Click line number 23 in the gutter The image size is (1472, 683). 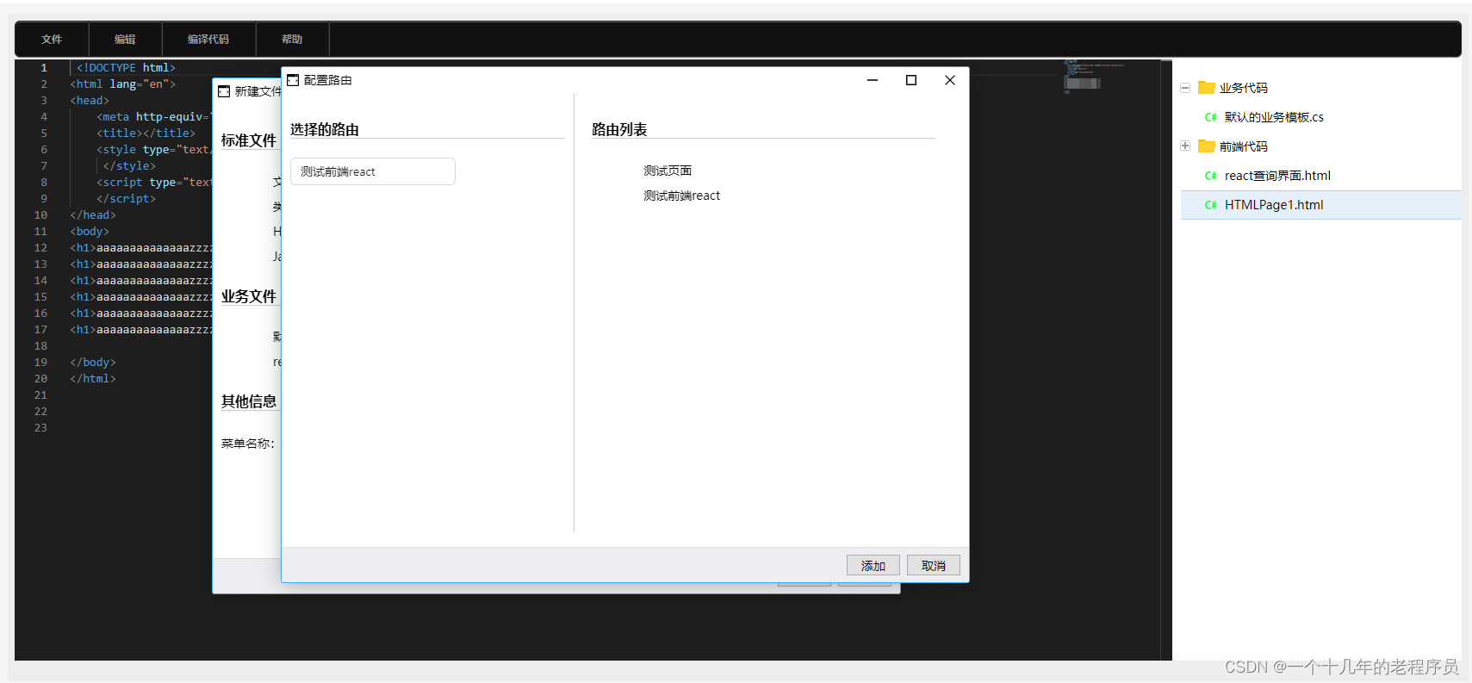coord(40,428)
